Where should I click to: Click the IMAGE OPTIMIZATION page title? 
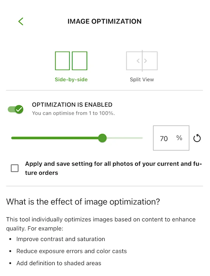click(104, 21)
